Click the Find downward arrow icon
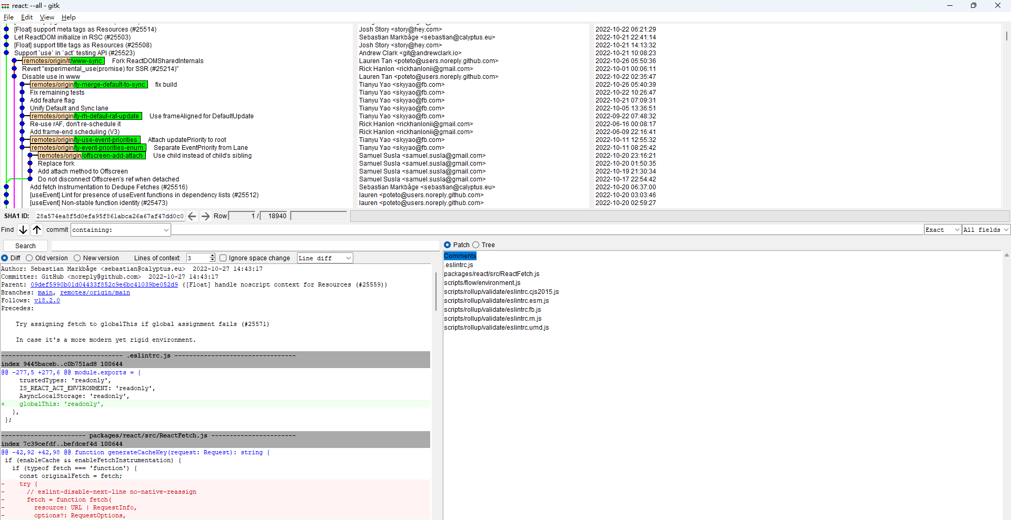 pyautogui.click(x=22, y=229)
